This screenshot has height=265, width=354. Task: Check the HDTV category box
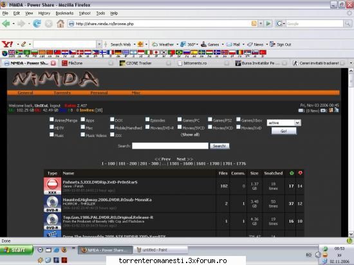tap(51, 127)
